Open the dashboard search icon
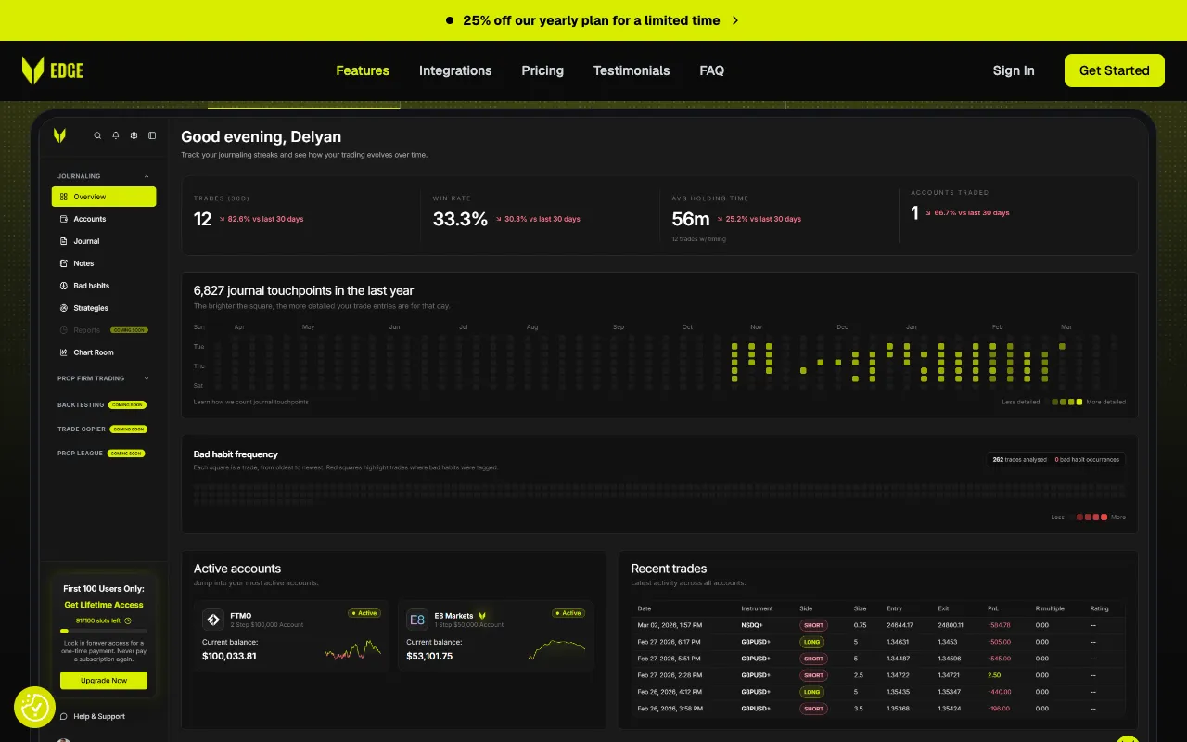Screen dimensions: 1187x742 point(97,135)
